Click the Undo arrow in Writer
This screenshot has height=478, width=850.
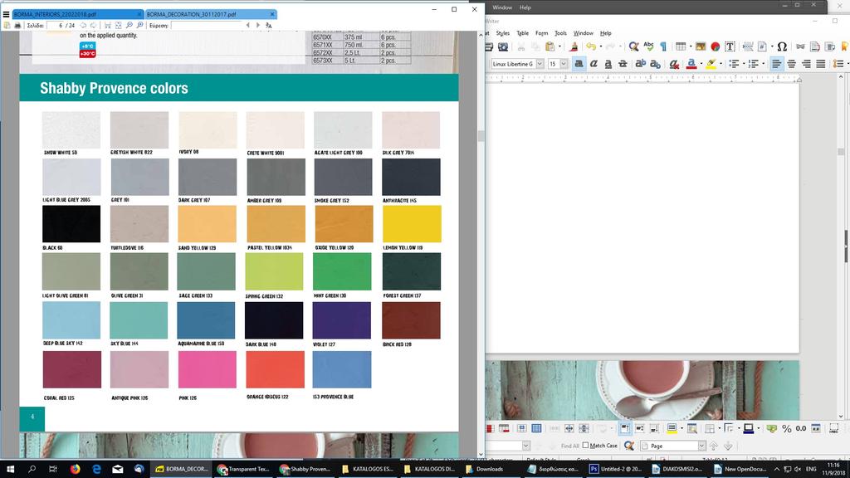[x=591, y=47]
